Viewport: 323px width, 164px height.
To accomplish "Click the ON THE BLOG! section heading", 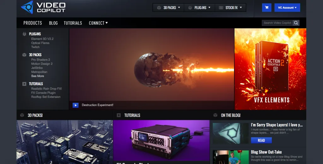I will [x=231, y=115].
